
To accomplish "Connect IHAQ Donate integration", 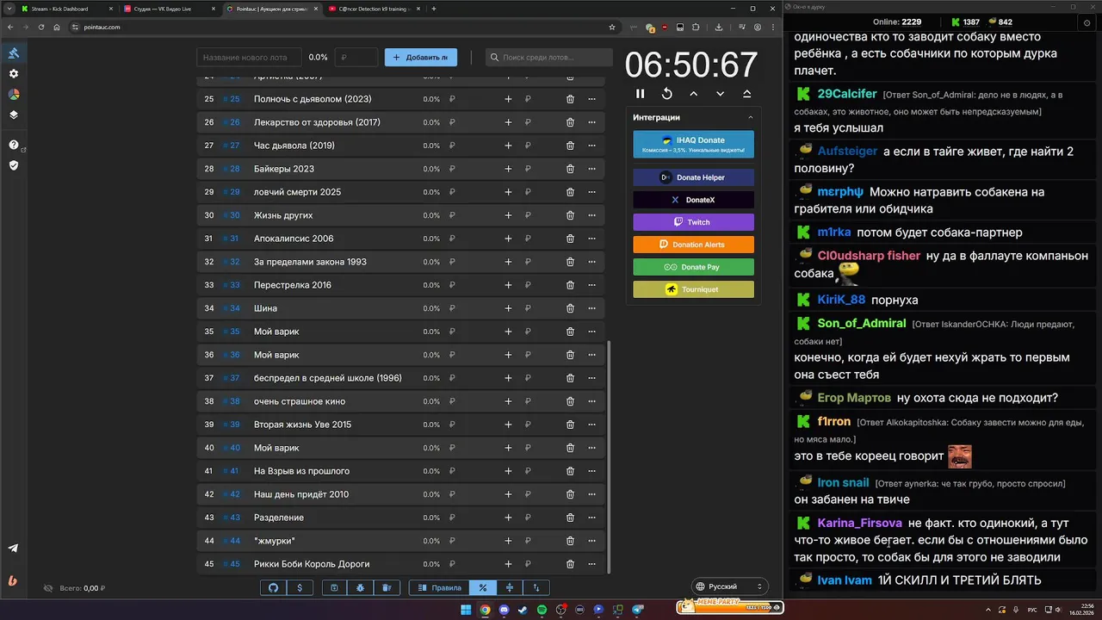I will pos(693,145).
